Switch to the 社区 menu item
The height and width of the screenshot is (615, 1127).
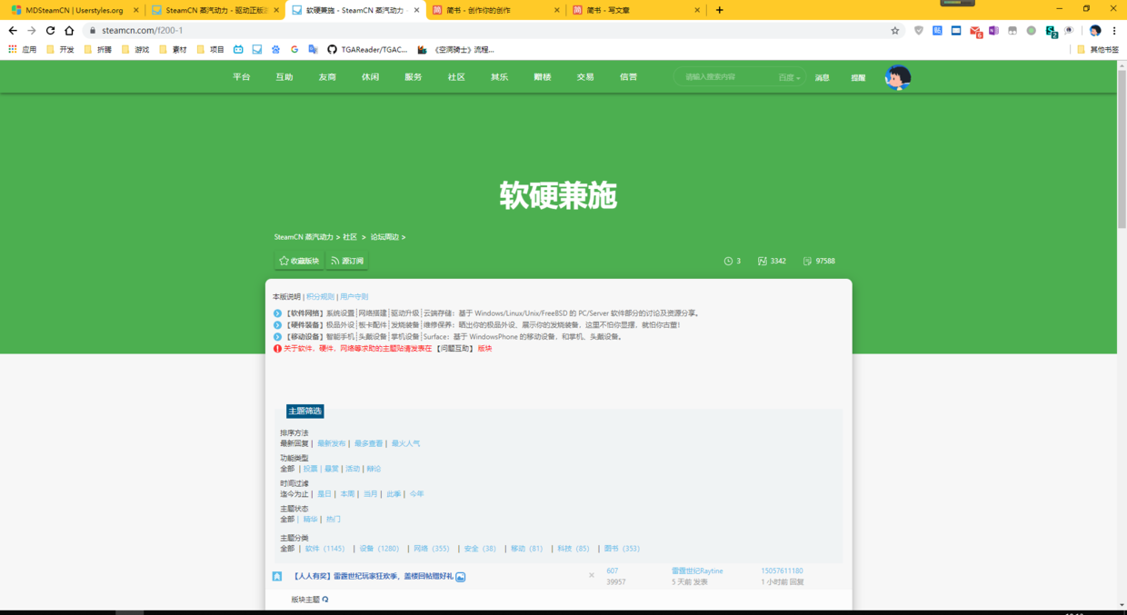(x=455, y=77)
